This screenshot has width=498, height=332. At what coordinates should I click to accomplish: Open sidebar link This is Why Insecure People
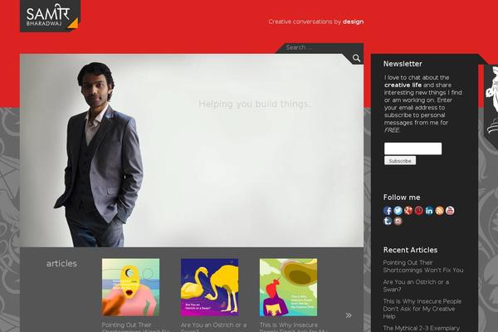pyautogui.click(x=422, y=309)
